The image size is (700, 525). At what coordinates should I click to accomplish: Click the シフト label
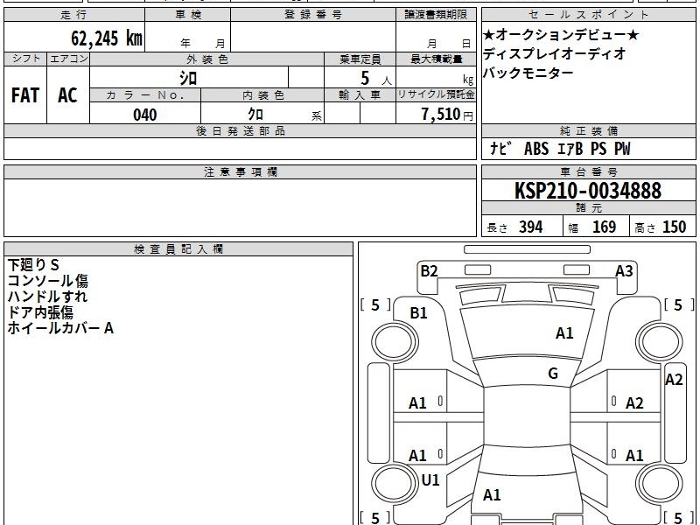pos(25,59)
